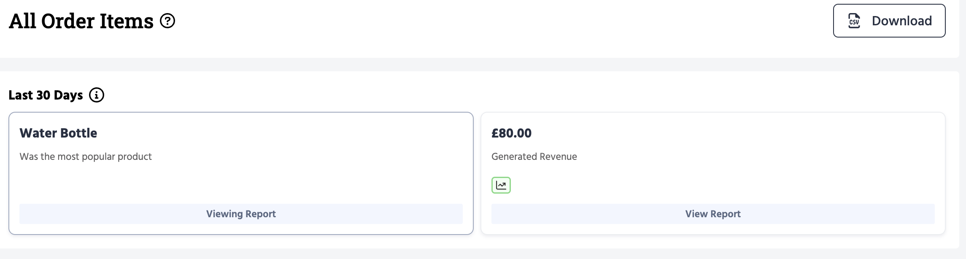The height and width of the screenshot is (259, 966).
Task: Click blank space right of Last 30 Days info icon
Action: click(464, 95)
